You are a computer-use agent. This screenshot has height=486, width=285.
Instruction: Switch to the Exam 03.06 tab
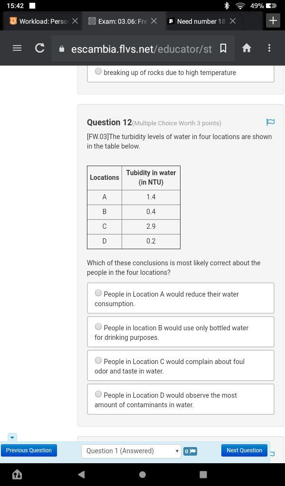click(x=118, y=21)
